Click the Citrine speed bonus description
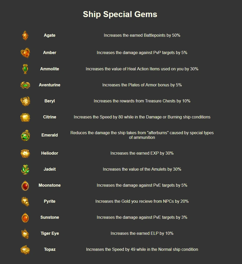 pos(142,117)
